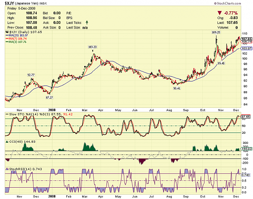253x199 pixels.
Task: Click the Low value 107.08
Action: (x=32, y=23)
